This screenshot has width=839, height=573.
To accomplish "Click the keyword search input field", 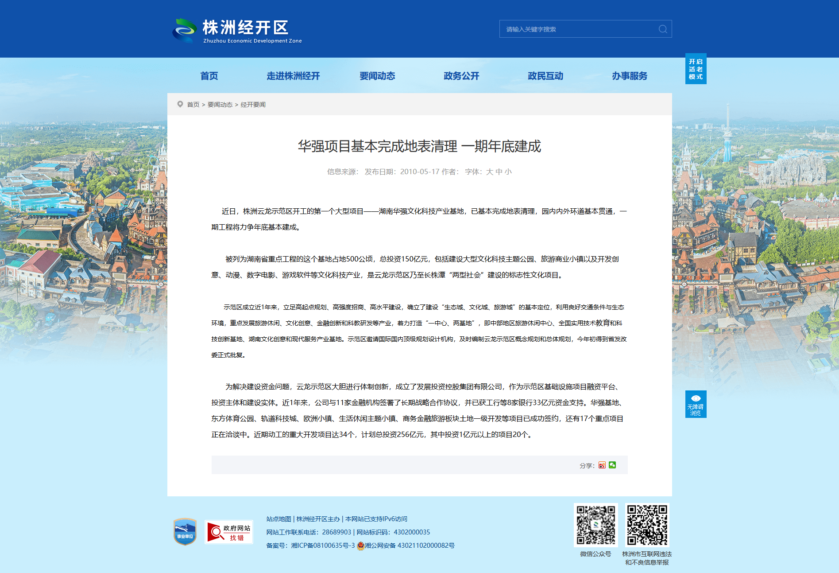I will pos(578,29).
